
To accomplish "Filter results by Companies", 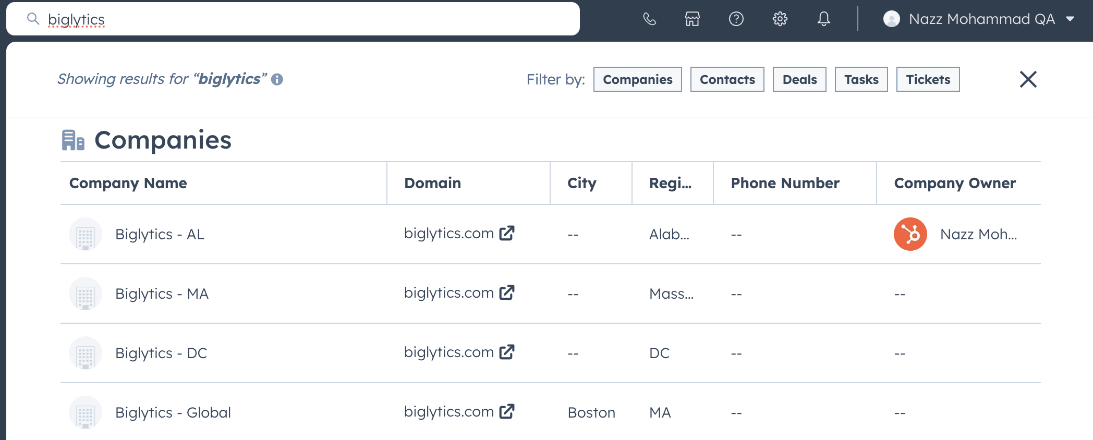I will pos(637,79).
